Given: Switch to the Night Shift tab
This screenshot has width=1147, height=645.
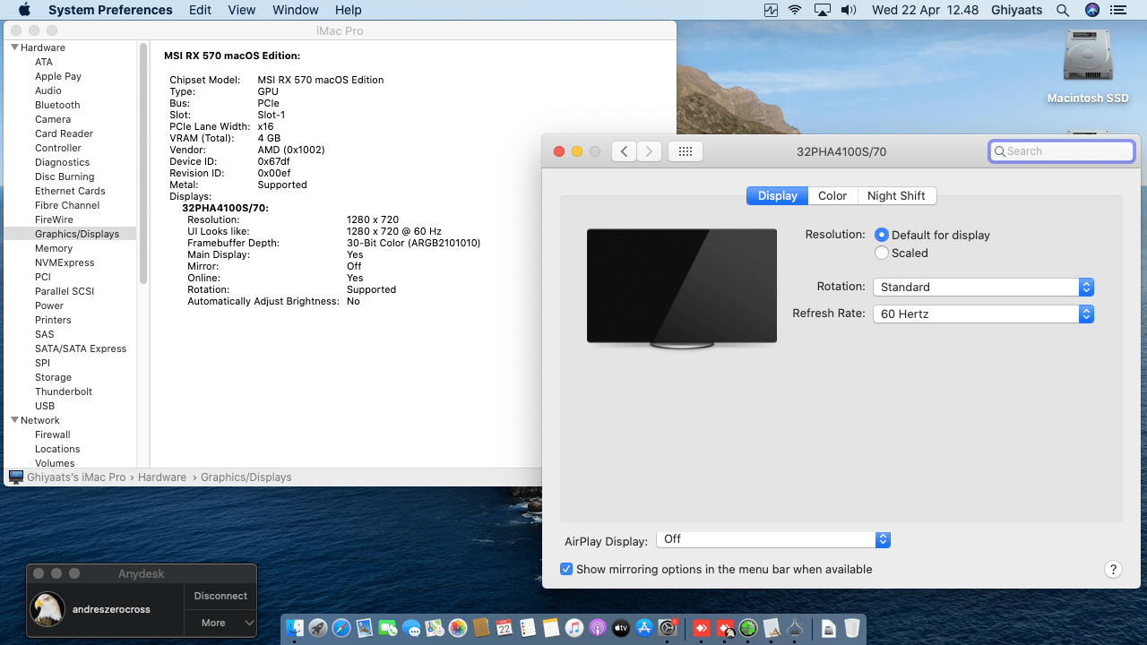Looking at the screenshot, I should click(x=896, y=196).
